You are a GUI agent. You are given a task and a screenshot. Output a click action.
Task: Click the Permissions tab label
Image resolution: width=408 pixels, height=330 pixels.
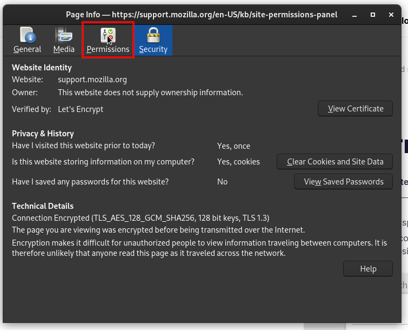108,49
